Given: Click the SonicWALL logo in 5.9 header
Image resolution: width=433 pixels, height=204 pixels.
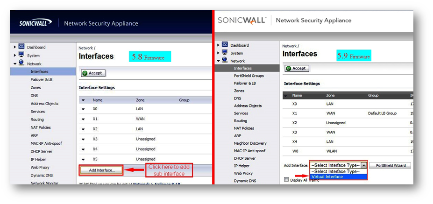Looking at the screenshot, I should 241,21.
